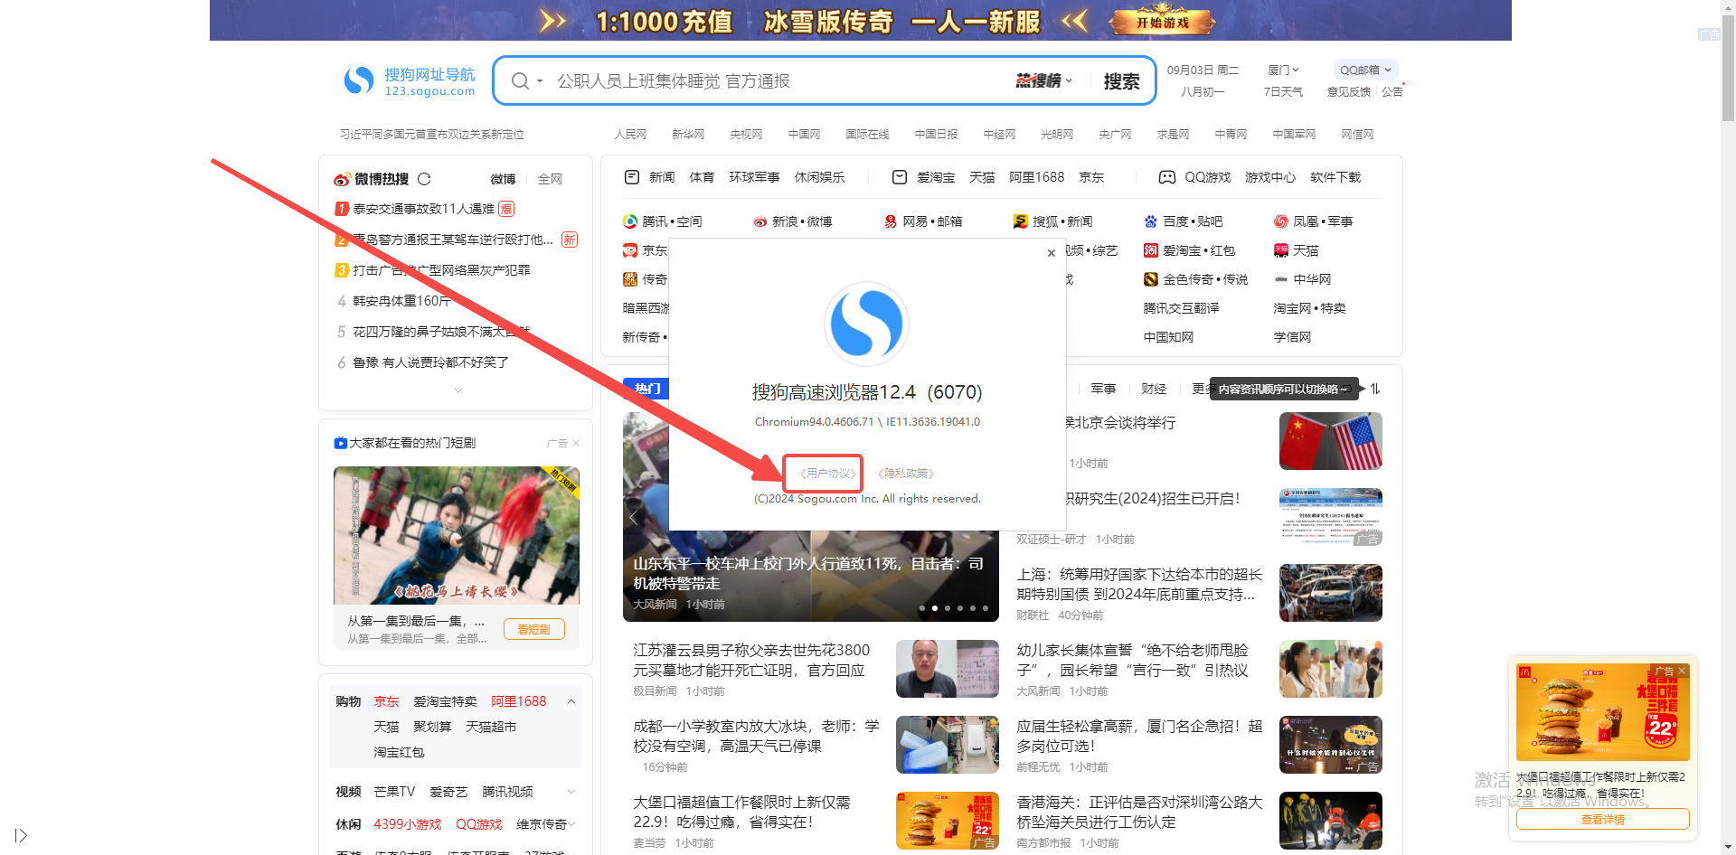Expand the 休闲 leisure section
The image size is (1736, 855).
coord(571,824)
